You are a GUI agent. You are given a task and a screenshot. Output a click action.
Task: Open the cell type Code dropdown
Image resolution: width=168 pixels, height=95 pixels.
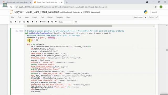pos(65,22)
